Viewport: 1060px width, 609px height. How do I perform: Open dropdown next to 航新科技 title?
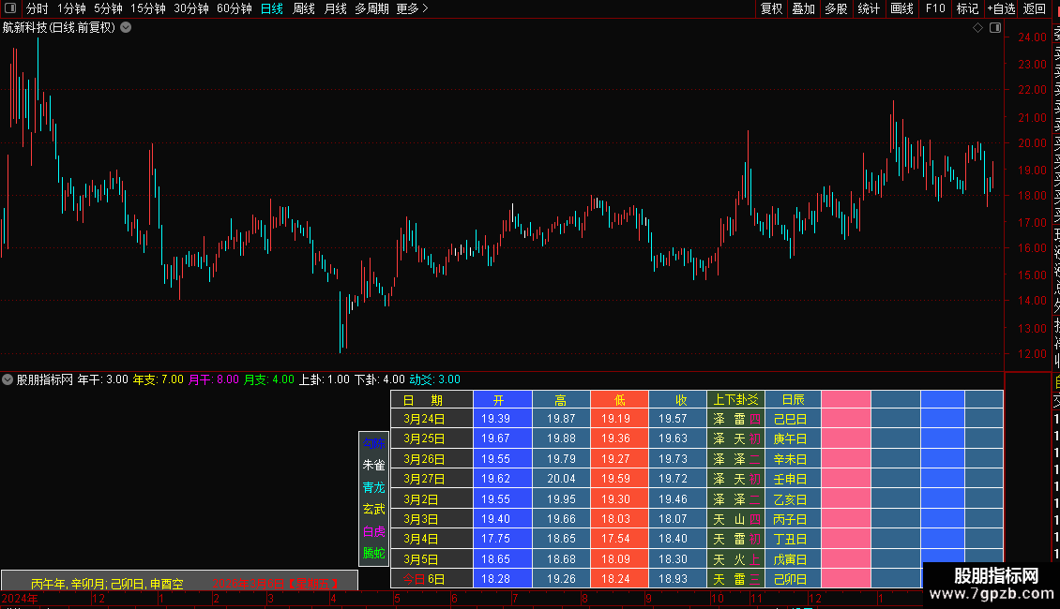(126, 28)
